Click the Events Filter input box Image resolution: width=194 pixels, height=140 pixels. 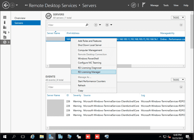[59, 87]
